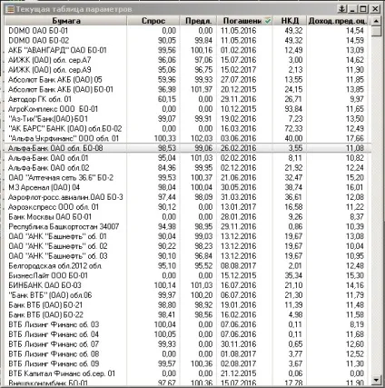Viewport: 385px width, 388px height.
Task: Click the vertical scrollbar thumb
Action: pyautogui.click(x=376, y=32)
